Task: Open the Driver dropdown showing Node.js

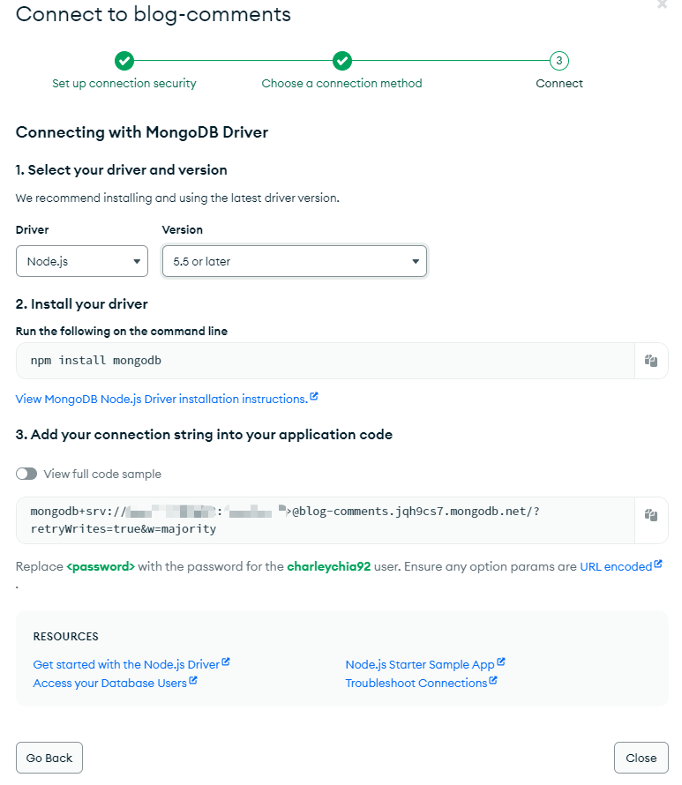Action: pos(82,261)
